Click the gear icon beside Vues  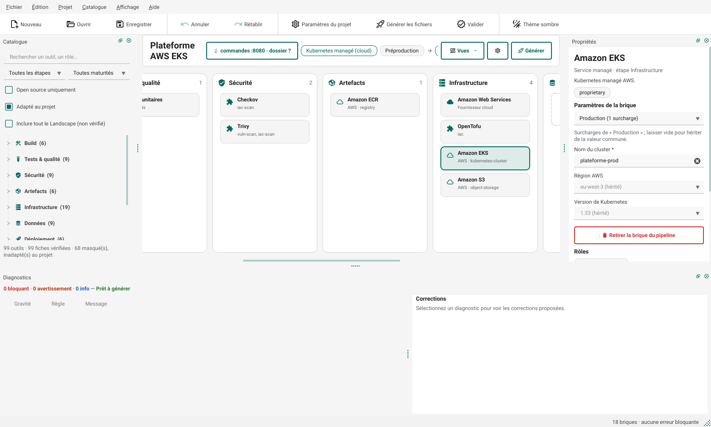coord(498,51)
